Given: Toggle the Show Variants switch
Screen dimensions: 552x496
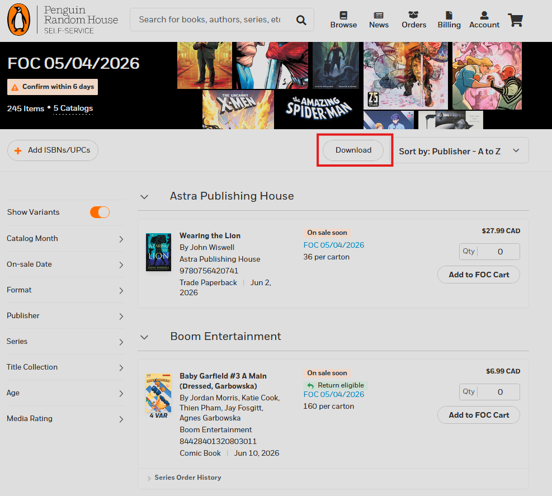Looking at the screenshot, I should [100, 212].
